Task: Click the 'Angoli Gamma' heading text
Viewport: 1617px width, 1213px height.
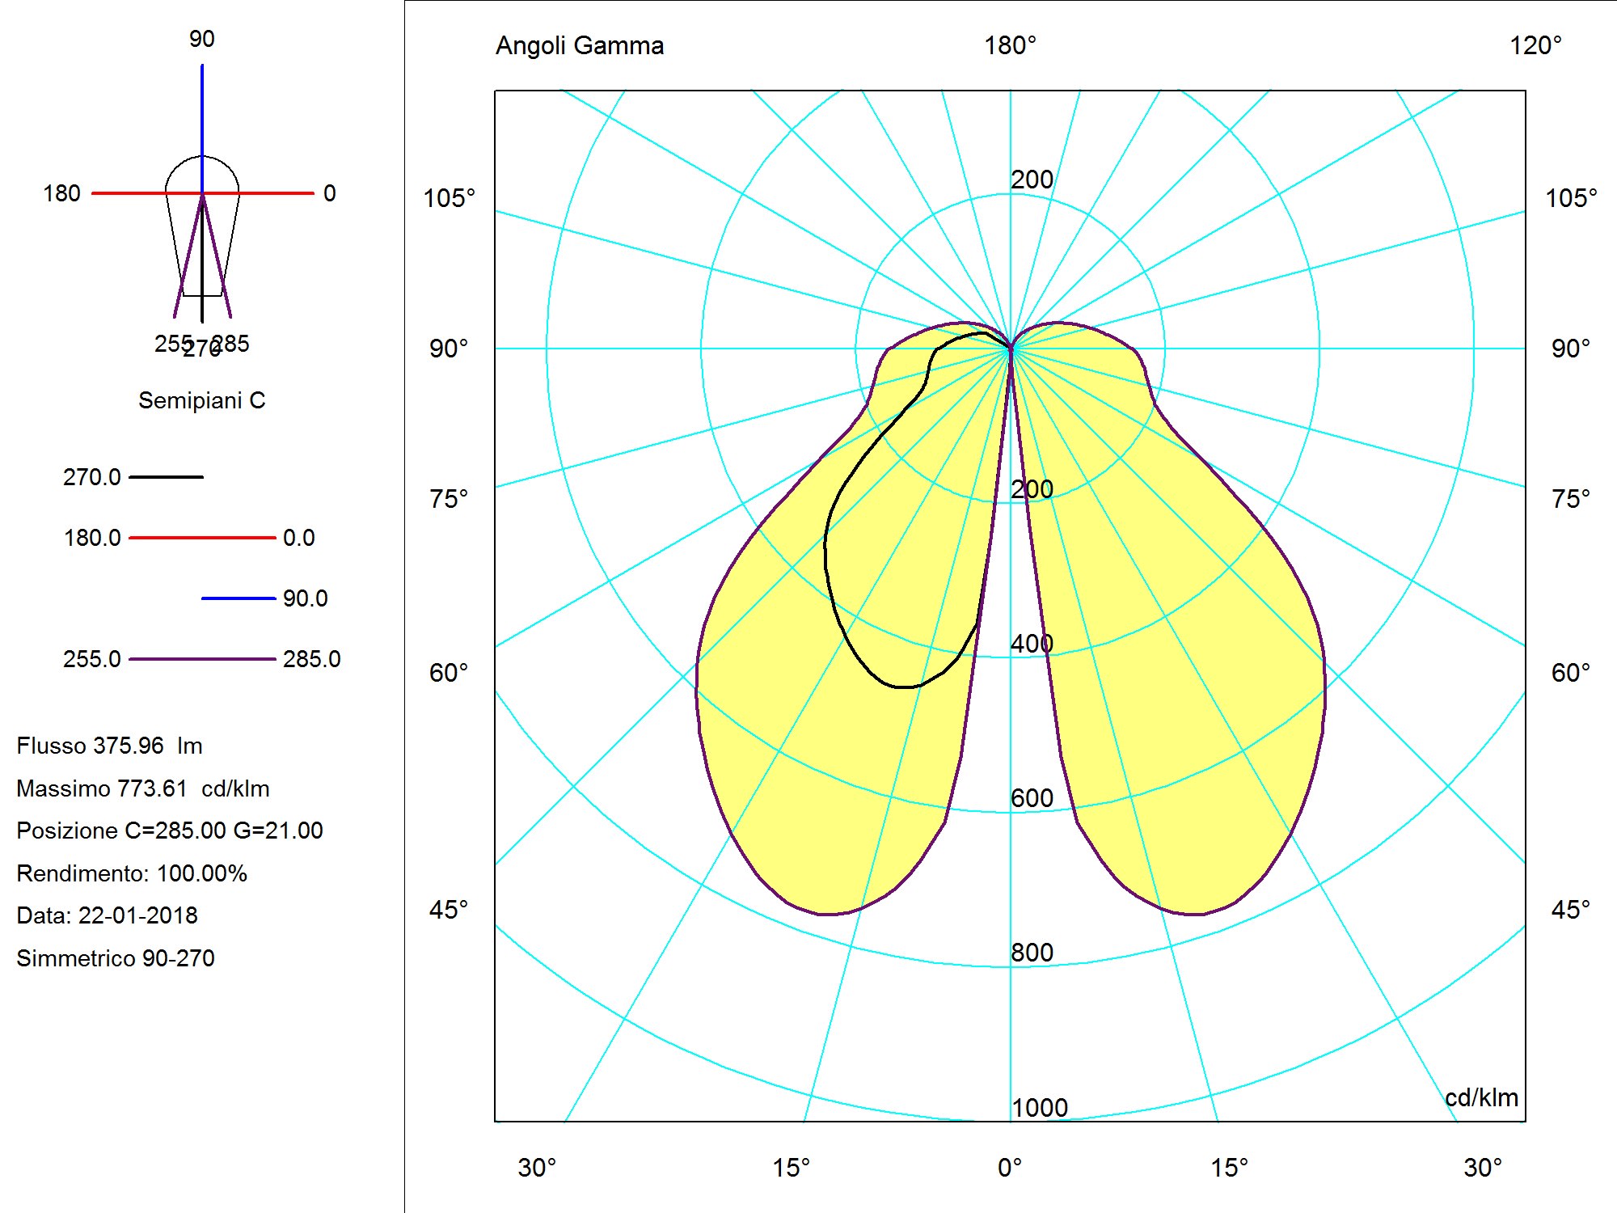Action: point(580,45)
